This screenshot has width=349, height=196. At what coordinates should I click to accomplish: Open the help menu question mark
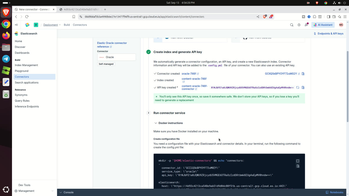299,25
